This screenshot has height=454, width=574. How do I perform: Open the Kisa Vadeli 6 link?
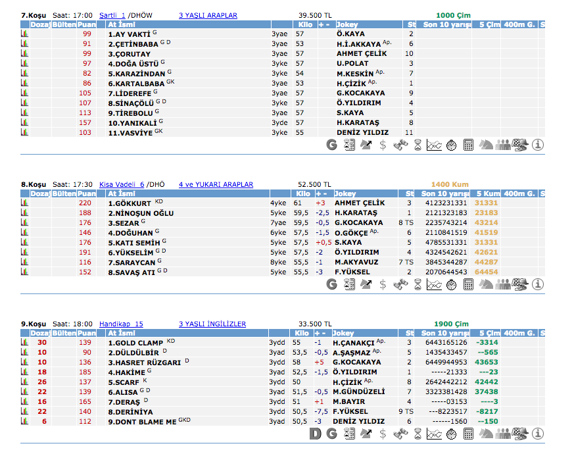[121, 185]
